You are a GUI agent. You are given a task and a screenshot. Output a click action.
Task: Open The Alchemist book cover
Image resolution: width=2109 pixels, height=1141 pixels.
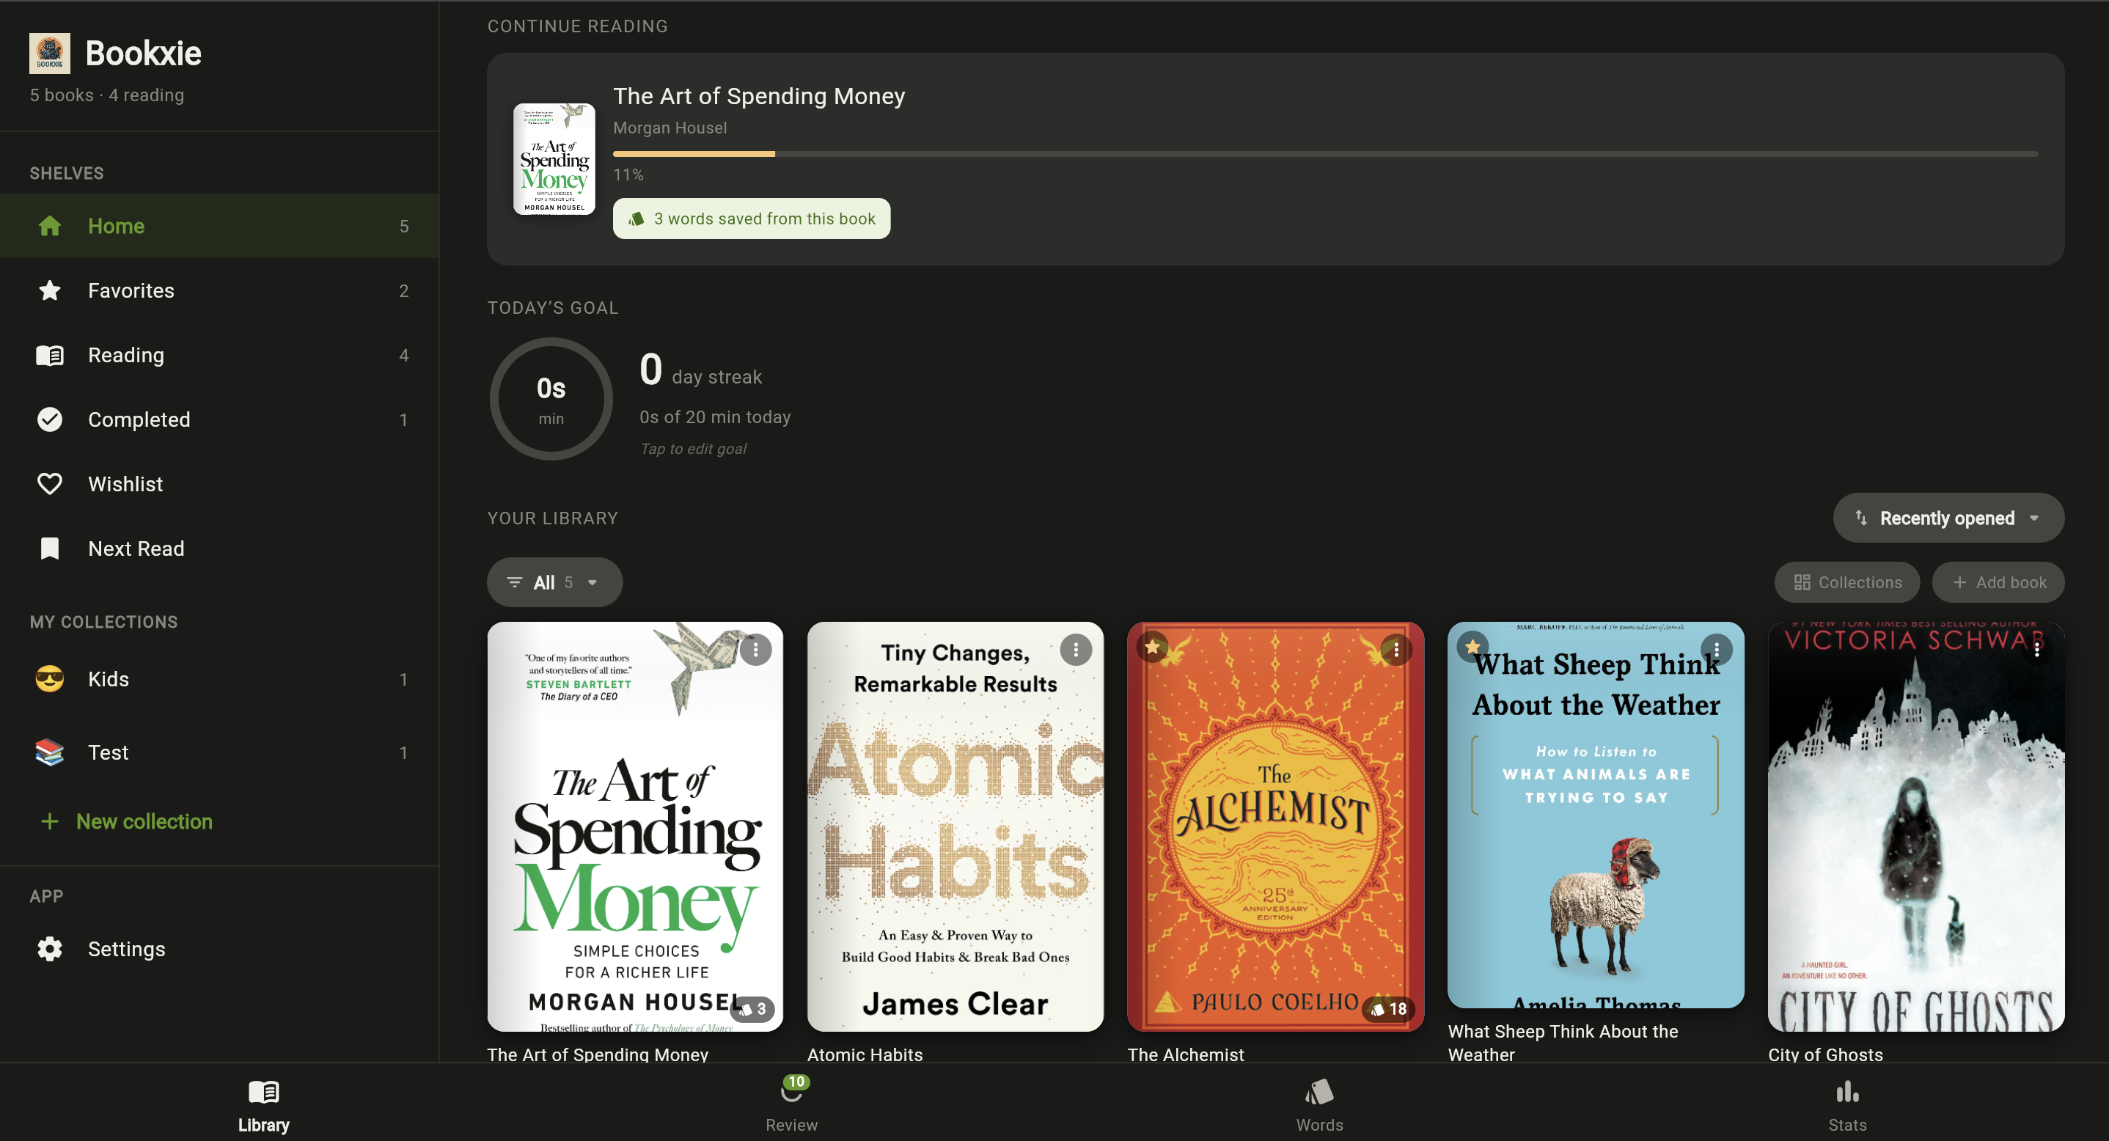click(x=1275, y=826)
